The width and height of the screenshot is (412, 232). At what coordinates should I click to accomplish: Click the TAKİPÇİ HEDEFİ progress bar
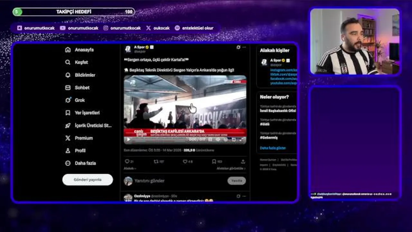point(74,12)
